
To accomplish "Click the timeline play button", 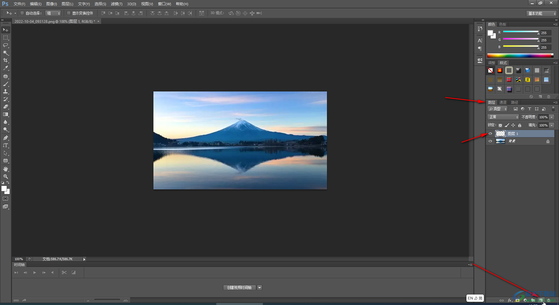I will pos(35,272).
